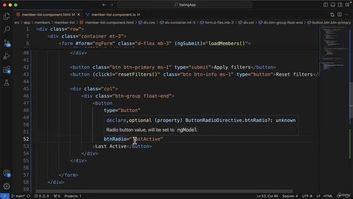The height and width of the screenshot is (199, 353).
Task: Toggle the primary side bar layout icon
Action: 325,5
